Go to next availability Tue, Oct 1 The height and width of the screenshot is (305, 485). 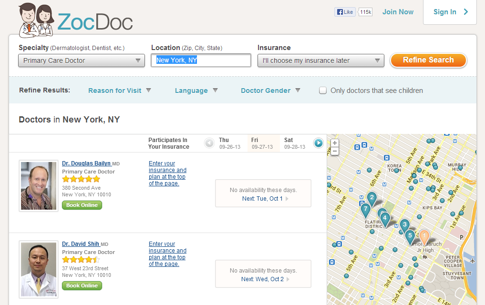tap(265, 199)
